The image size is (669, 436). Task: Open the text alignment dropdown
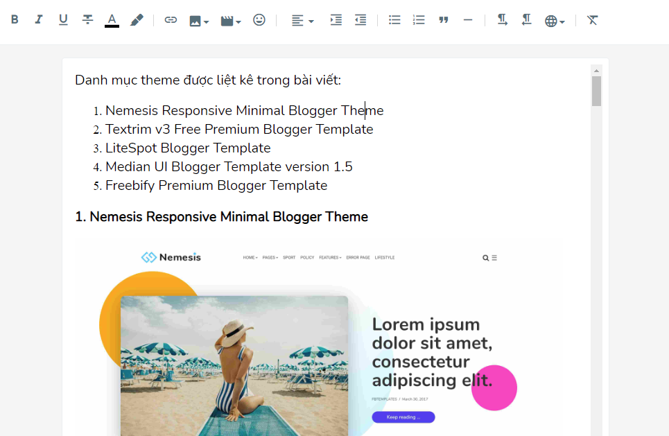[x=302, y=21]
